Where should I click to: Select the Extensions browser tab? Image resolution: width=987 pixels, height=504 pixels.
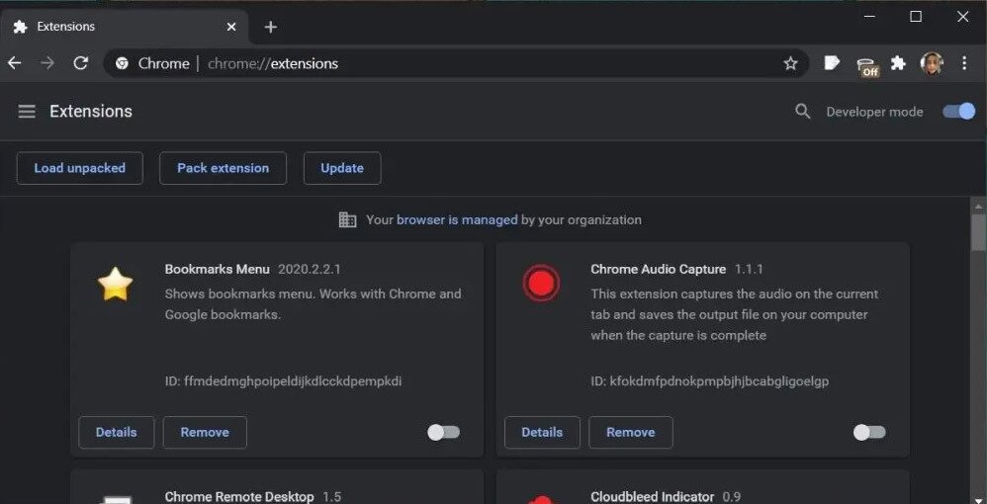click(119, 27)
